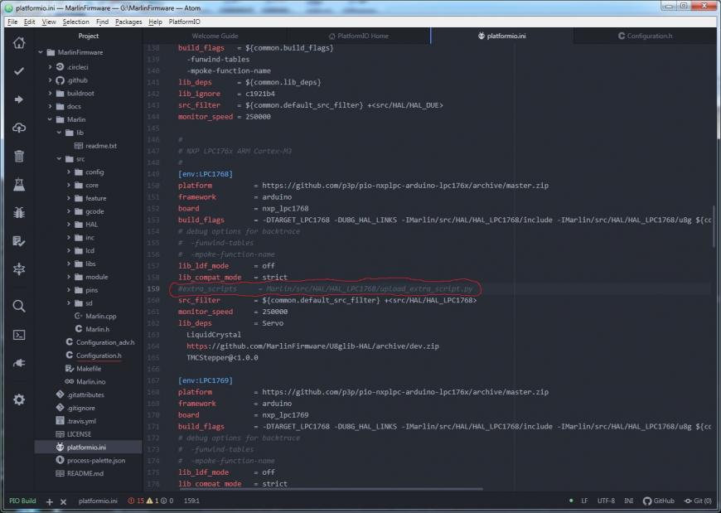Image resolution: width=721 pixels, height=513 pixels.
Task: Click the PlatformIO Build checkmark icon
Action: tap(19, 70)
